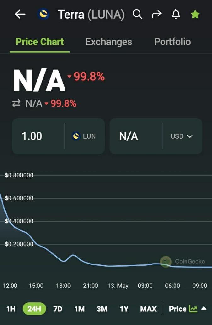Switch to the Portfolio tab
Image resolution: width=212 pixels, height=325 pixels.
click(172, 42)
